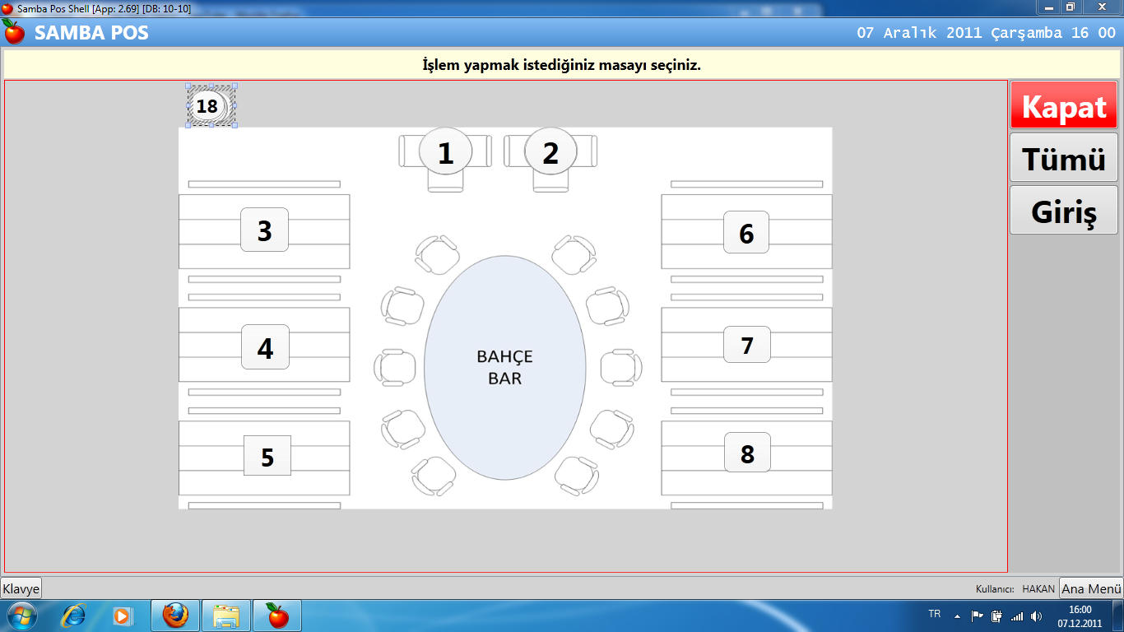Select table 7

click(x=747, y=345)
